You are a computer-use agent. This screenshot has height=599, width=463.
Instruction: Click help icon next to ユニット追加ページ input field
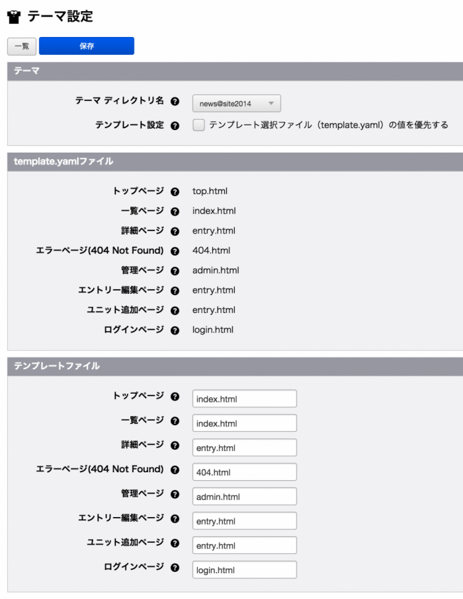click(175, 544)
